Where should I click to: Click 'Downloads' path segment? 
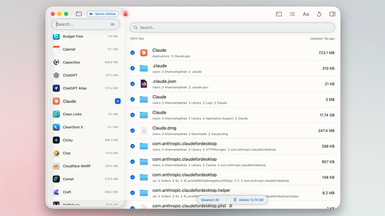point(199,134)
